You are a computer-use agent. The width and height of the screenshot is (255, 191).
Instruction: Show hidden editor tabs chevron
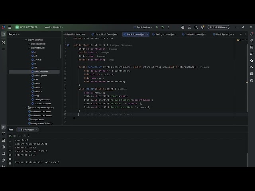pos(241,35)
